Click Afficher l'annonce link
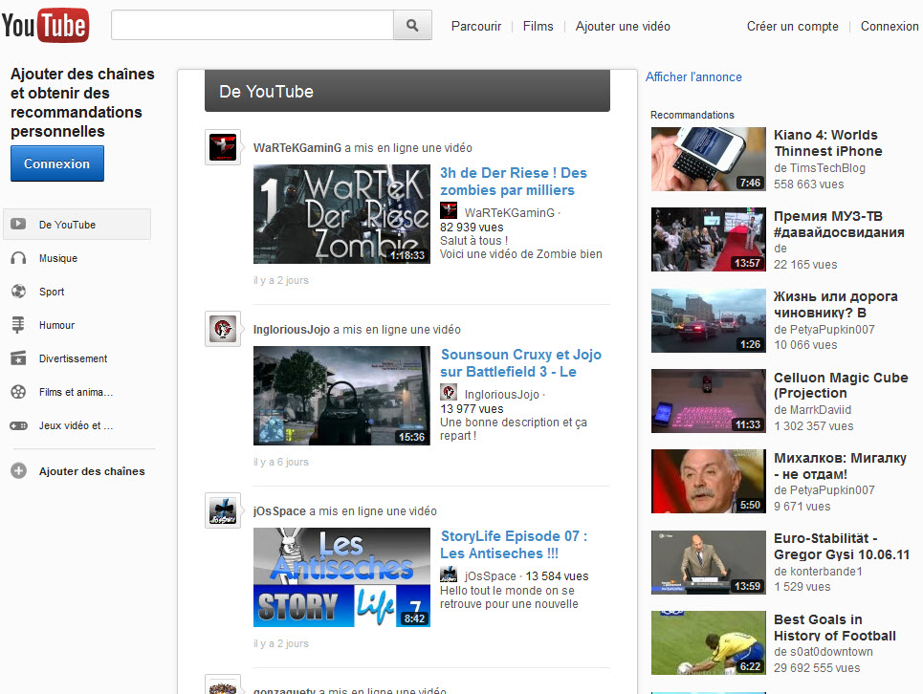 pyautogui.click(x=693, y=77)
